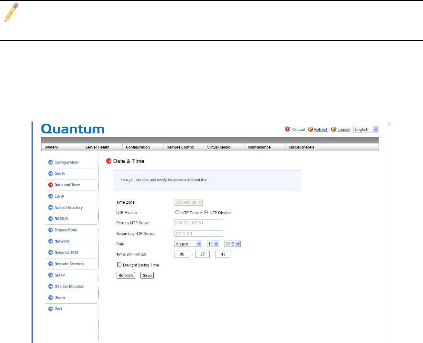The image size is (423, 343).
Task: Toggle the Daylight Saving Time checkbox
Action: 119,265
